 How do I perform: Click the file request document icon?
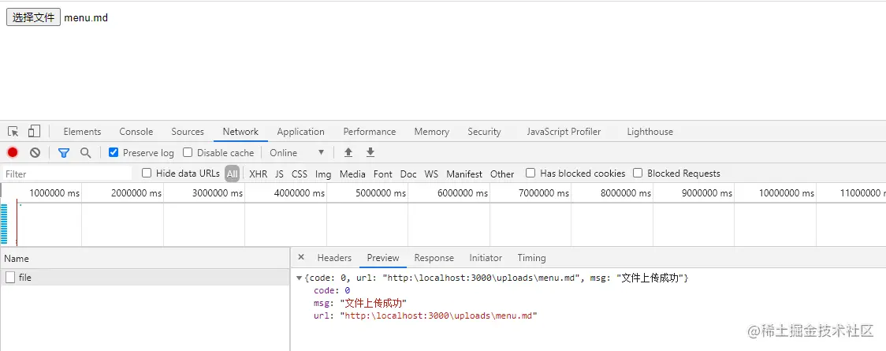tap(10, 278)
